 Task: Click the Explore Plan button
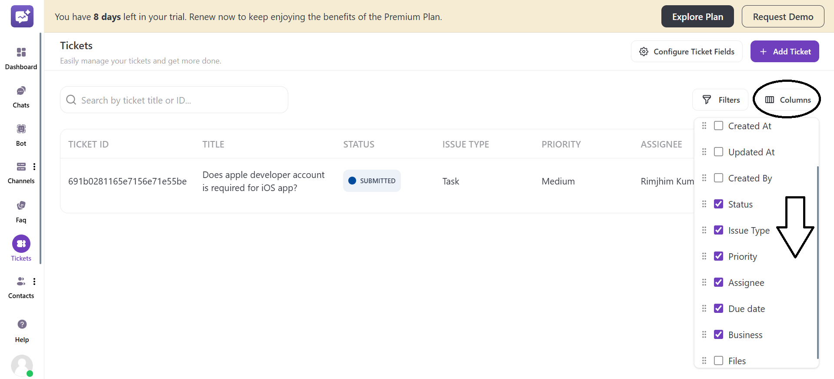point(697,17)
